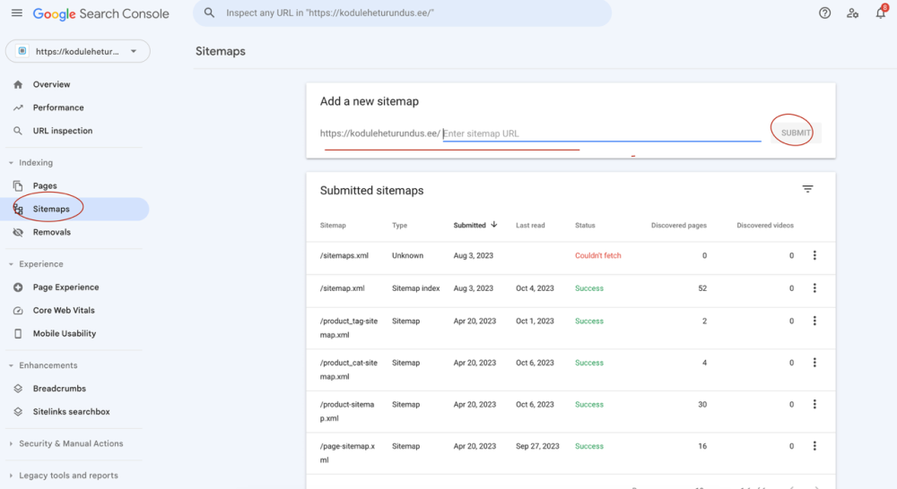Click the Help question mark icon
This screenshot has height=489, width=897.
pyautogui.click(x=825, y=13)
